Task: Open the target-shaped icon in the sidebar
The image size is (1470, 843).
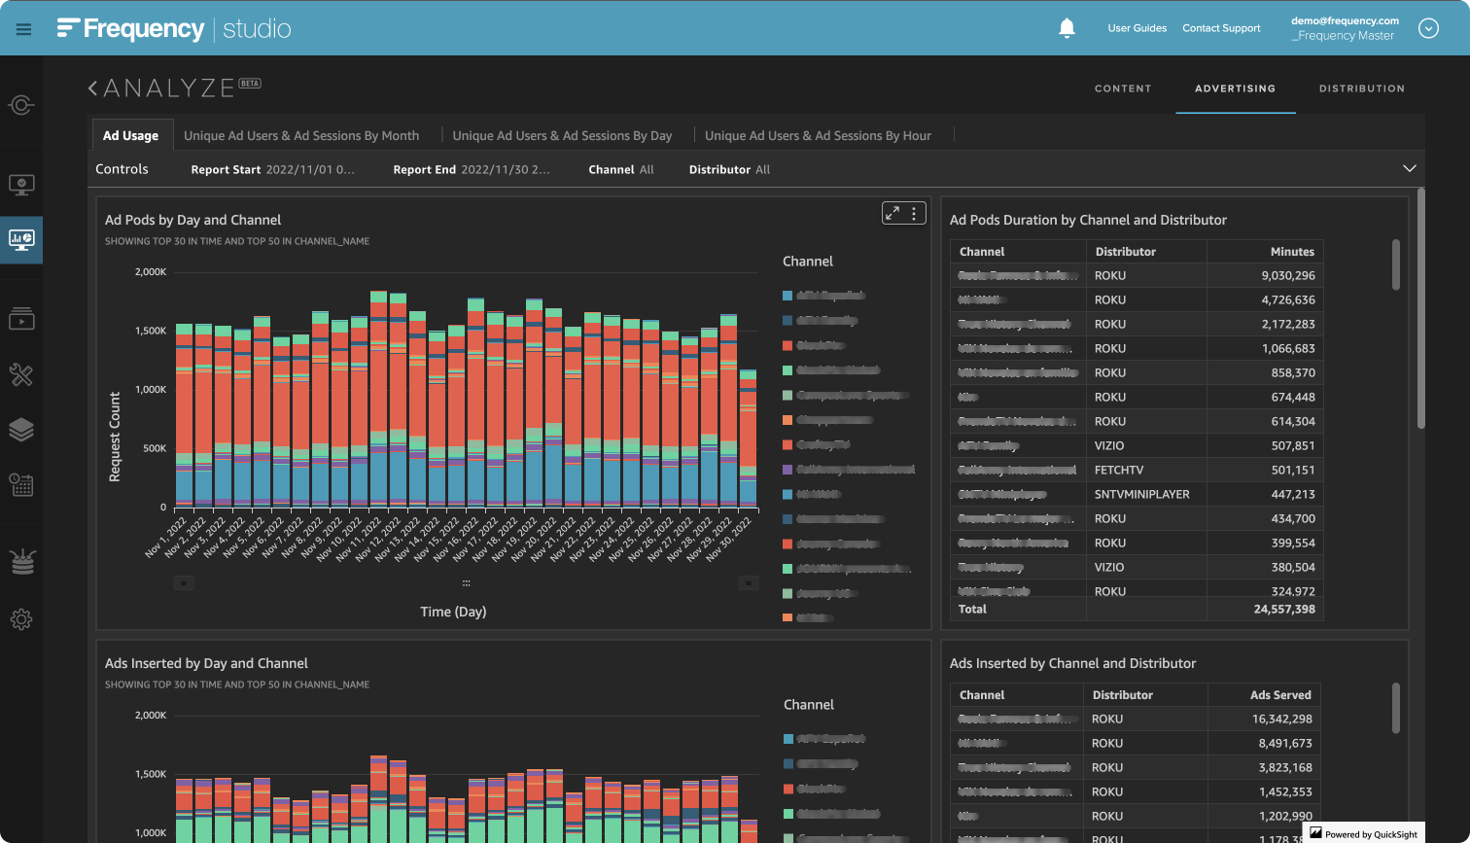Action: 21,105
